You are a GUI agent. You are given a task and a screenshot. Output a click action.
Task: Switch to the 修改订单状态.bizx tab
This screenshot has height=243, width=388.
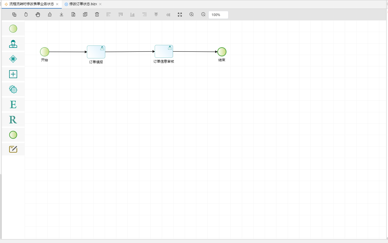pyautogui.click(x=83, y=4)
